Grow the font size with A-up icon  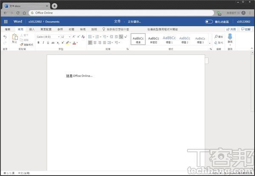pyautogui.click(x=74, y=36)
